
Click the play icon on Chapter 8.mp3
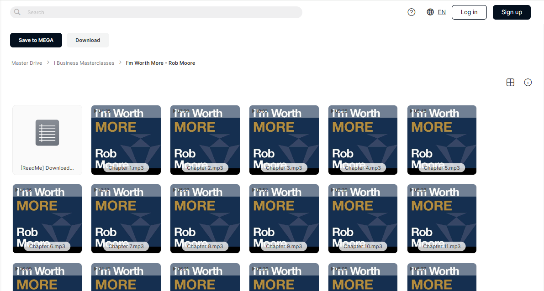pyautogui.click(x=175, y=190)
